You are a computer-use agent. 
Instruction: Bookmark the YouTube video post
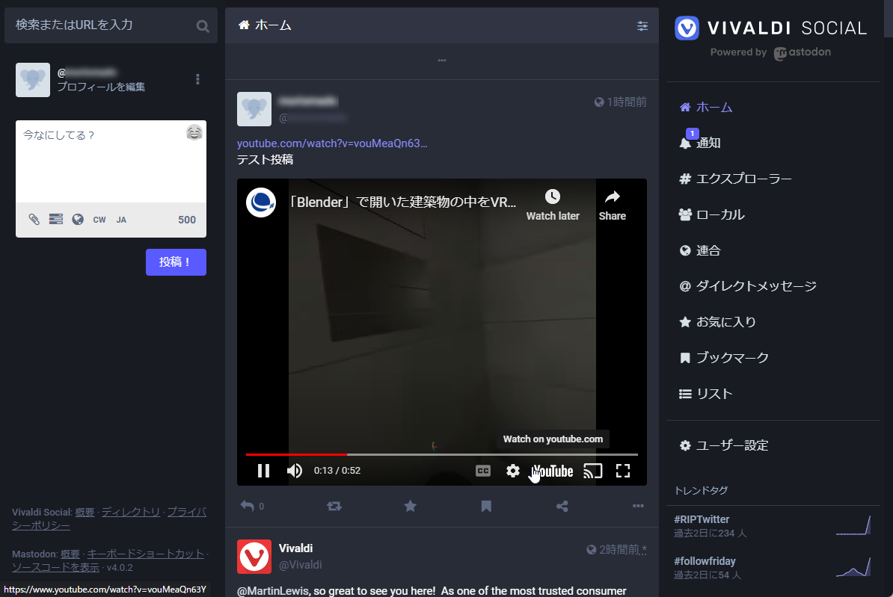(x=485, y=506)
